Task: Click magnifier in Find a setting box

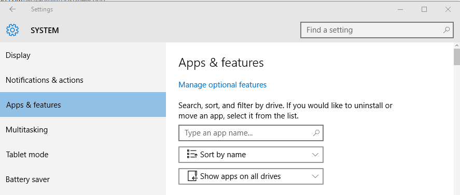Action: pos(446,30)
